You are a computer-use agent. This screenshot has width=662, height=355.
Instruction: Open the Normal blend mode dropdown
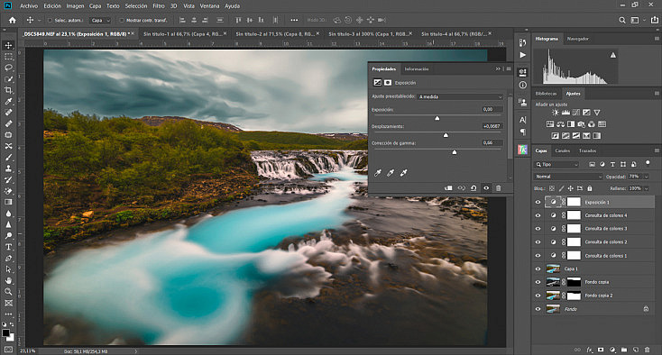coord(568,177)
